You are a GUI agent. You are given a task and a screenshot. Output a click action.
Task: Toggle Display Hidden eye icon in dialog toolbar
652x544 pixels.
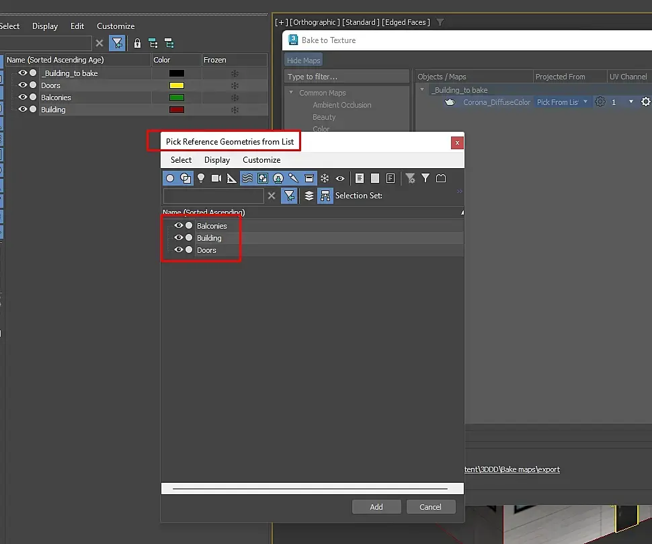click(339, 178)
